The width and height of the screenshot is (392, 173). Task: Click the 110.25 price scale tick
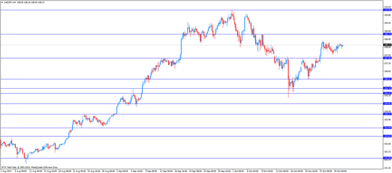click(x=387, y=7)
